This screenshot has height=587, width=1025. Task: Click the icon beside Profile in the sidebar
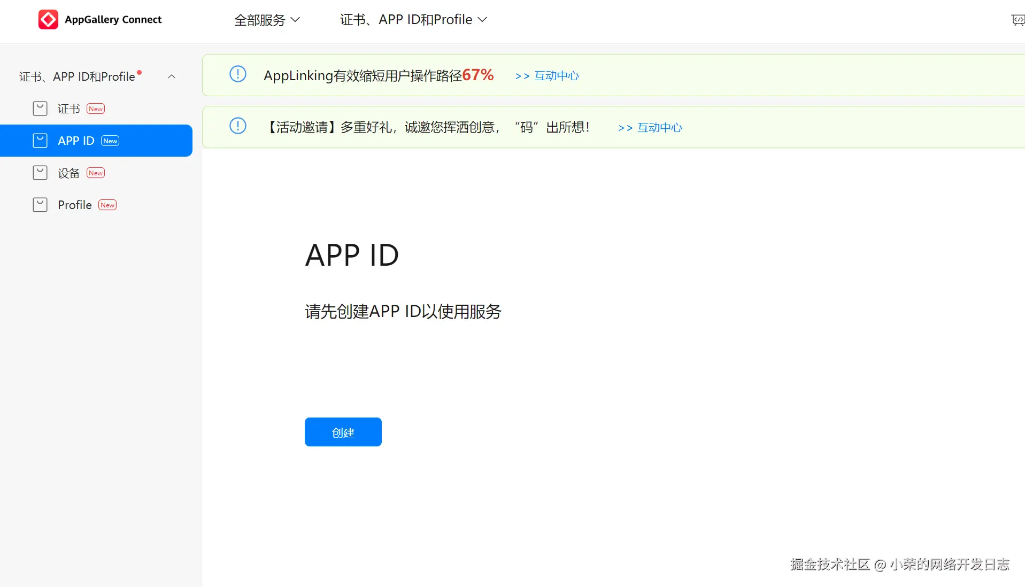(40, 205)
